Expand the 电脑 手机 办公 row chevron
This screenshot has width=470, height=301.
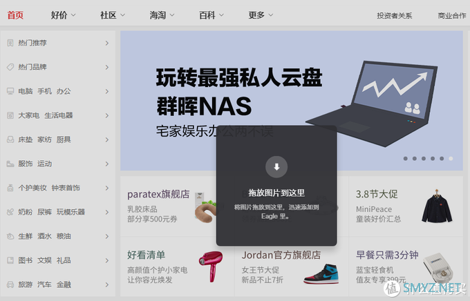[107, 91]
